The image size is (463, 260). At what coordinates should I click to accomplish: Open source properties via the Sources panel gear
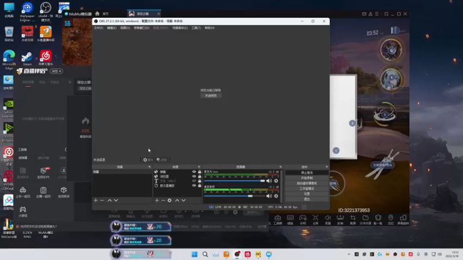[x=170, y=200]
